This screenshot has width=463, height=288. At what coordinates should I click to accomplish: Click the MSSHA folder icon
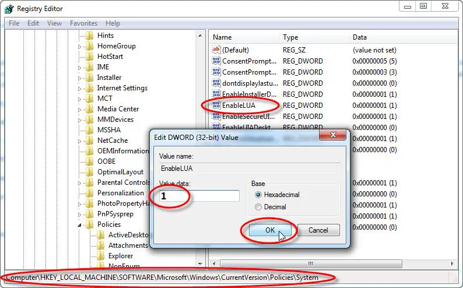click(89, 130)
